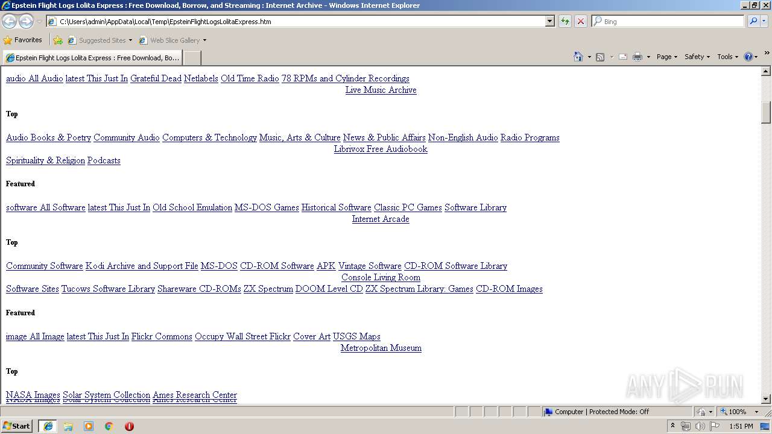This screenshot has height=434, width=772.
Task: Click the Forward navigation arrow
Action: tap(26, 22)
